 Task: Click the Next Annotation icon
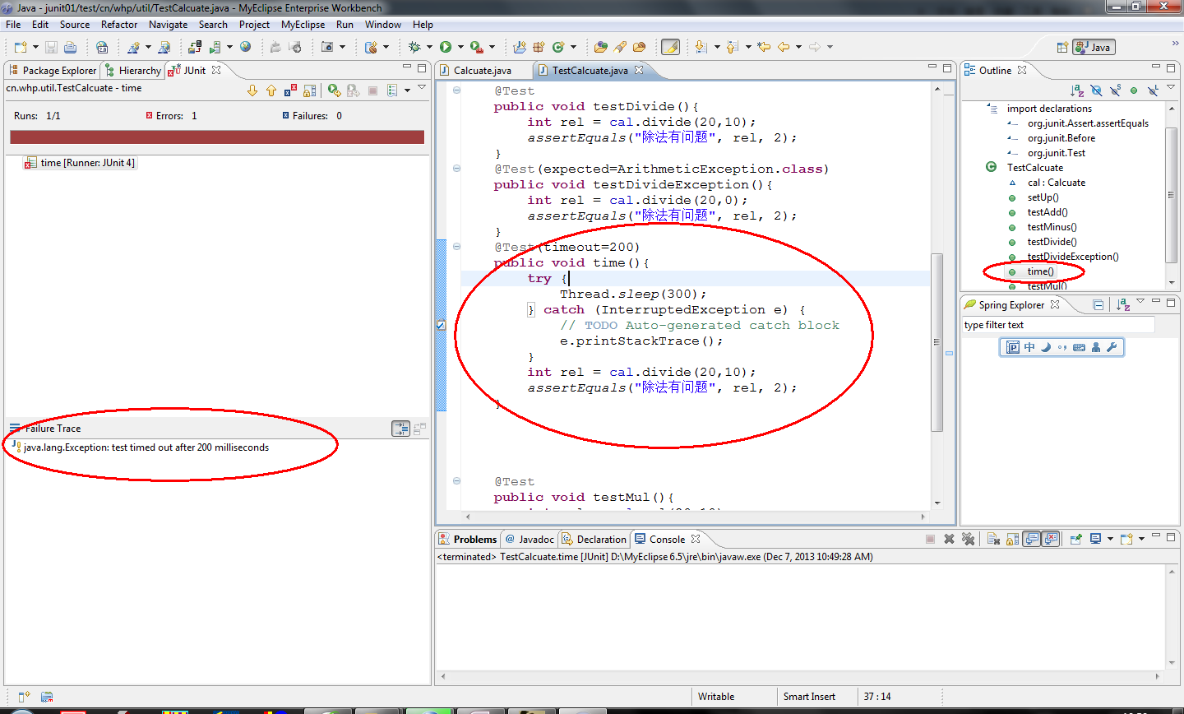pos(701,47)
